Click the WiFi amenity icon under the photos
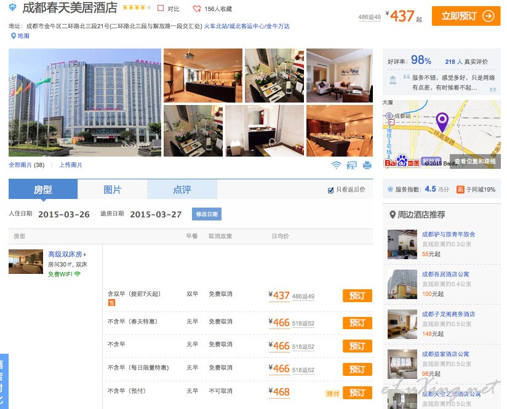This screenshot has width=507, height=409. [x=336, y=165]
